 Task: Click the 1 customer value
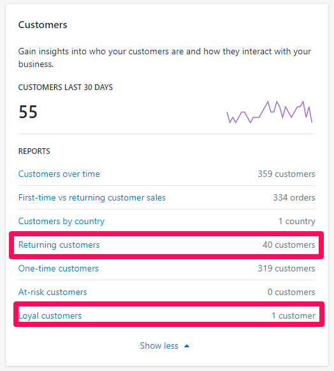(x=293, y=316)
